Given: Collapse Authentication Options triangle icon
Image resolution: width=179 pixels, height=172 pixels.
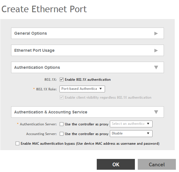Looking at the screenshot, I should tap(156, 67).
